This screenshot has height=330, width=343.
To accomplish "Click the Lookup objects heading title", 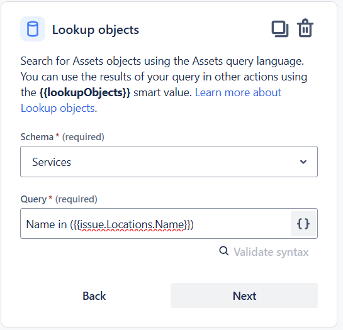I will [96, 30].
